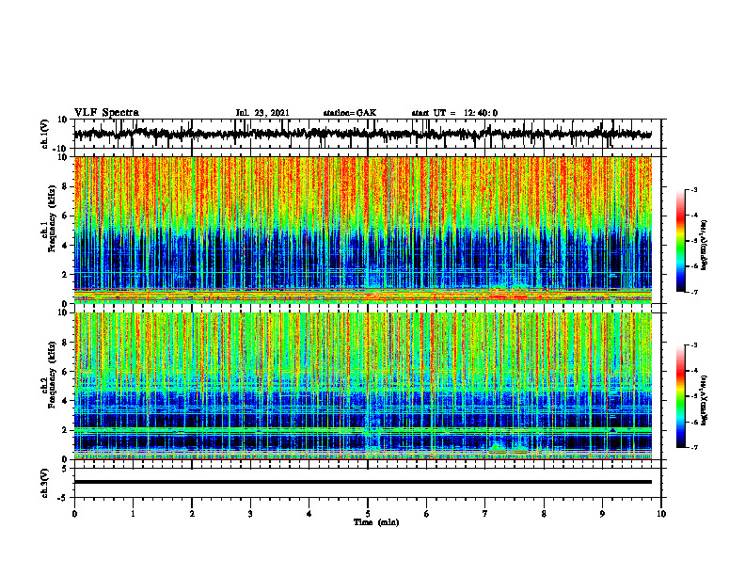Click the "2" kHz tick of ch.2 spectrogram
Screen dimensions: 745x576
pyautogui.click(x=66, y=430)
